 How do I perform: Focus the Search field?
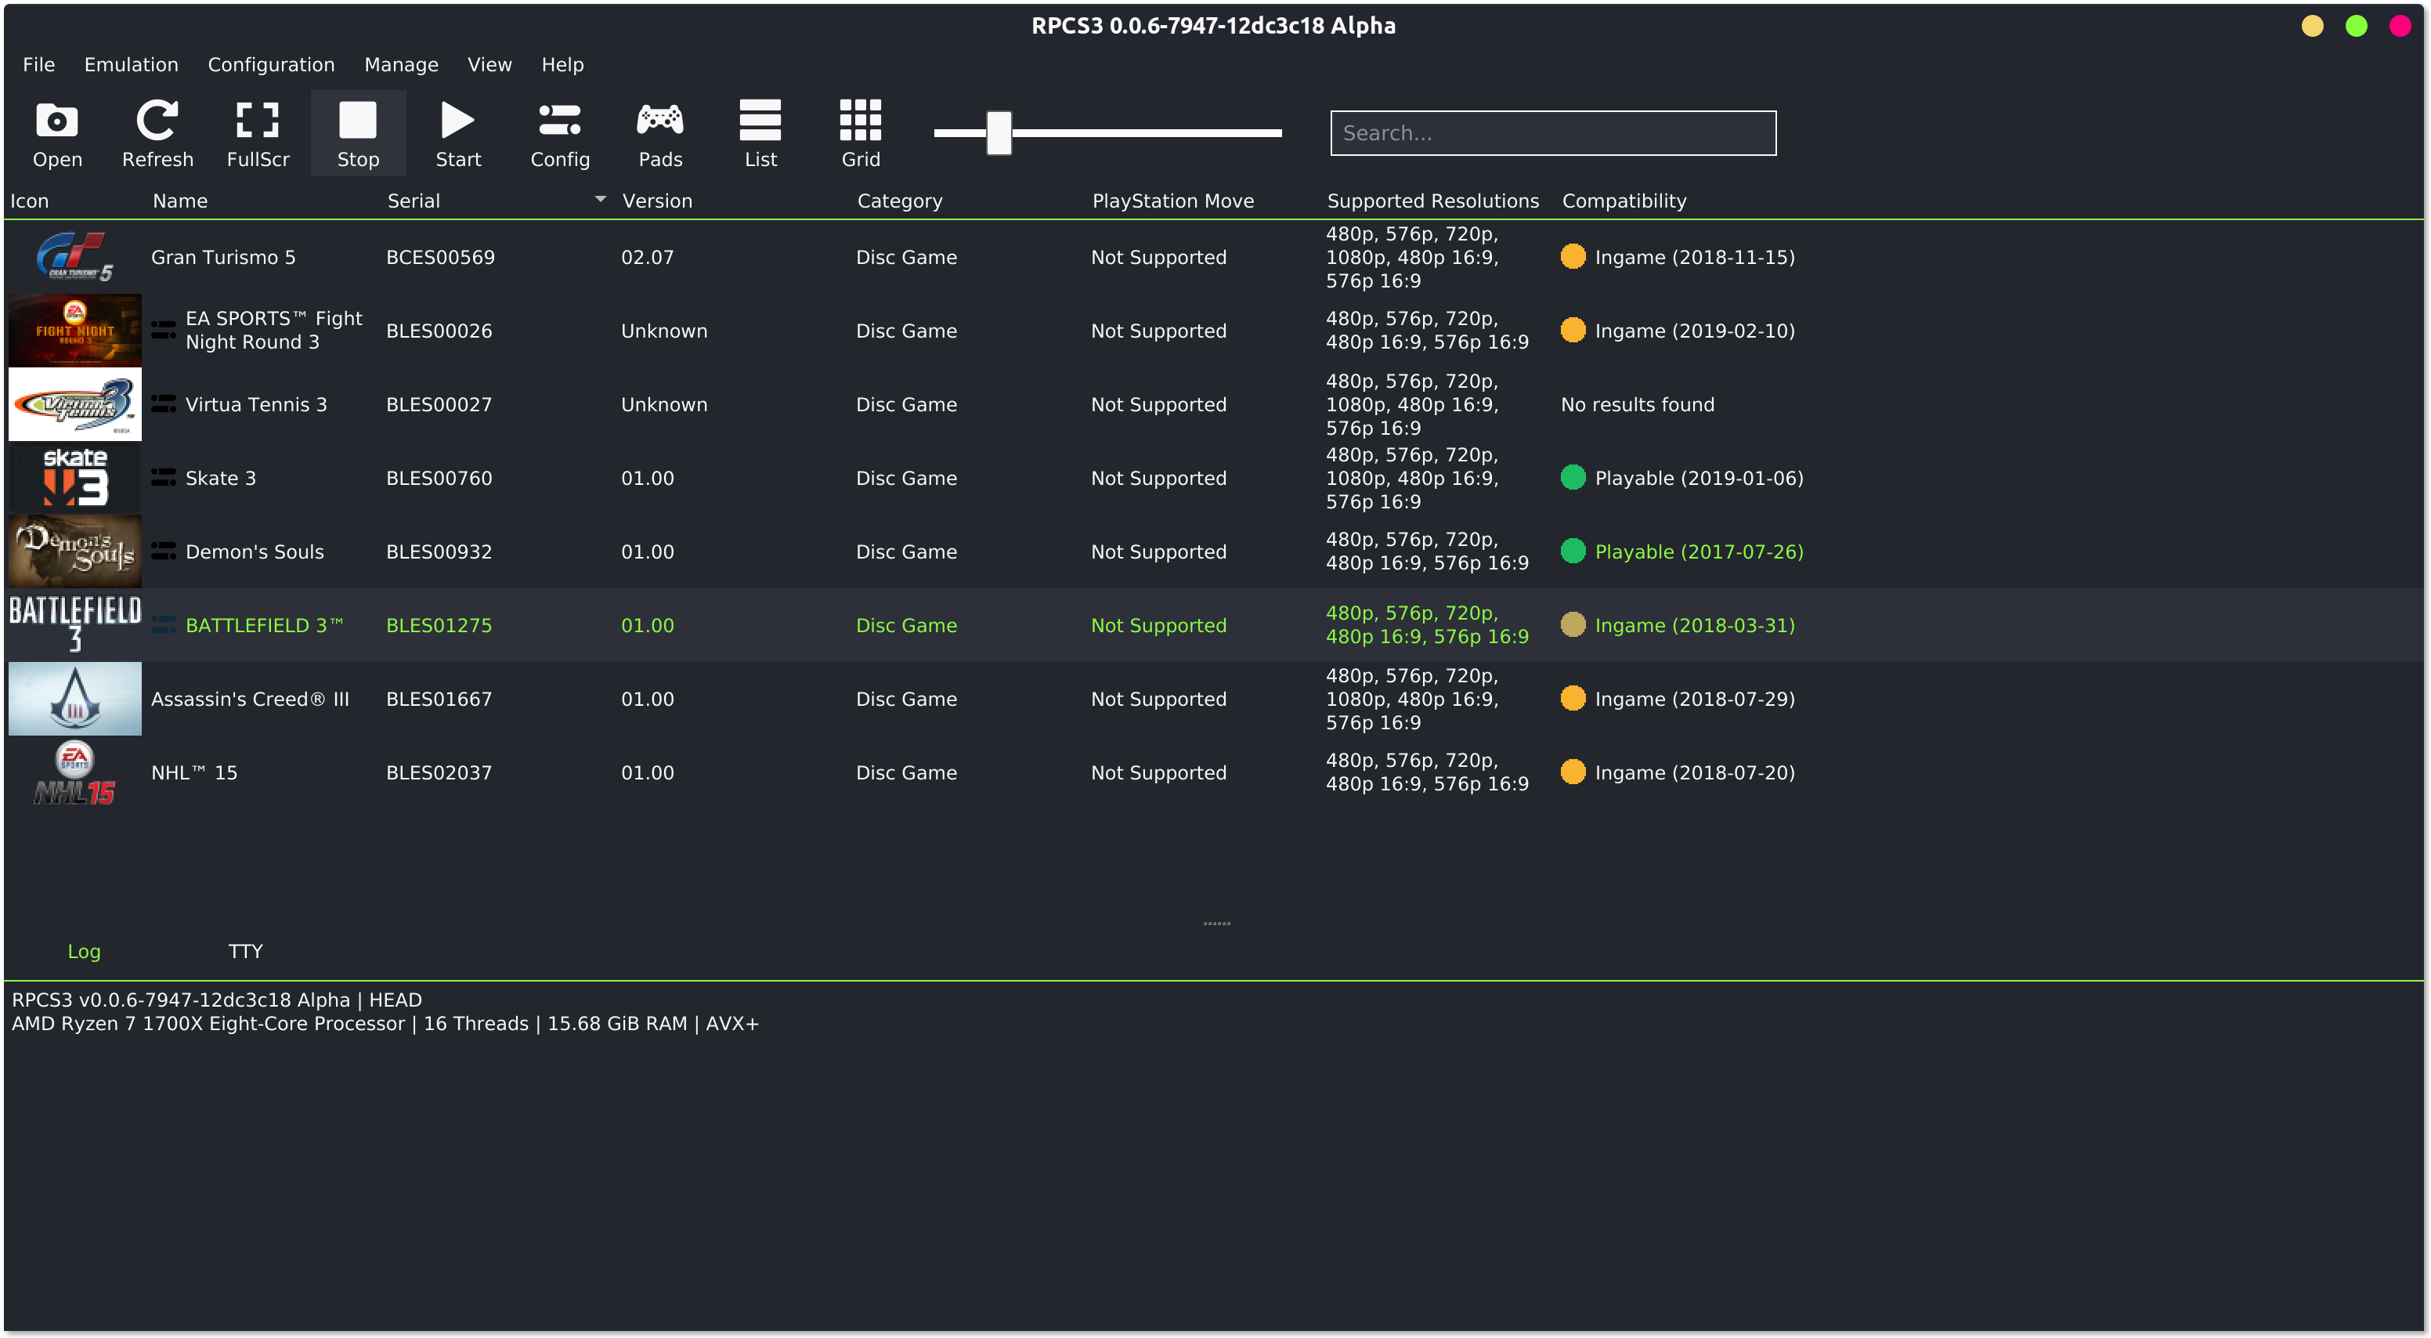tap(1552, 133)
